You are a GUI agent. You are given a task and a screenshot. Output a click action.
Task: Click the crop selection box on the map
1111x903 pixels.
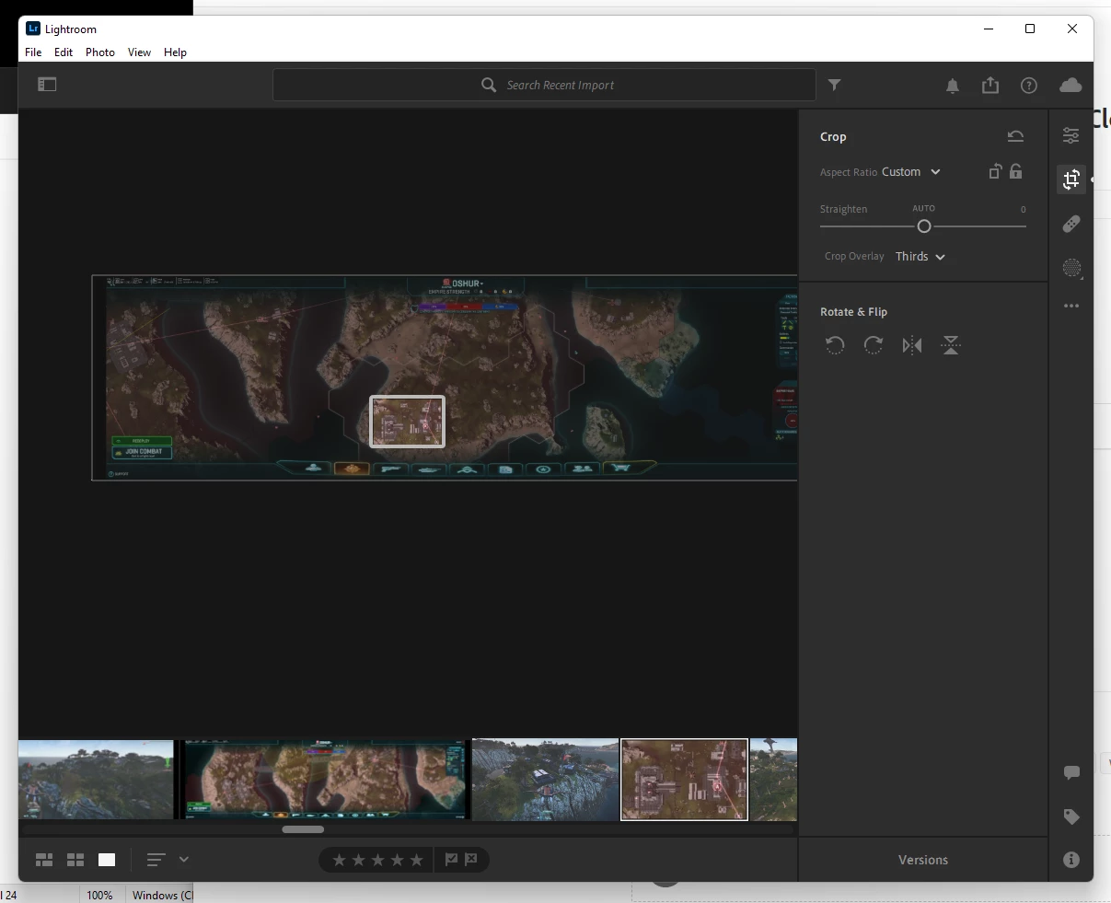tap(407, 422)
